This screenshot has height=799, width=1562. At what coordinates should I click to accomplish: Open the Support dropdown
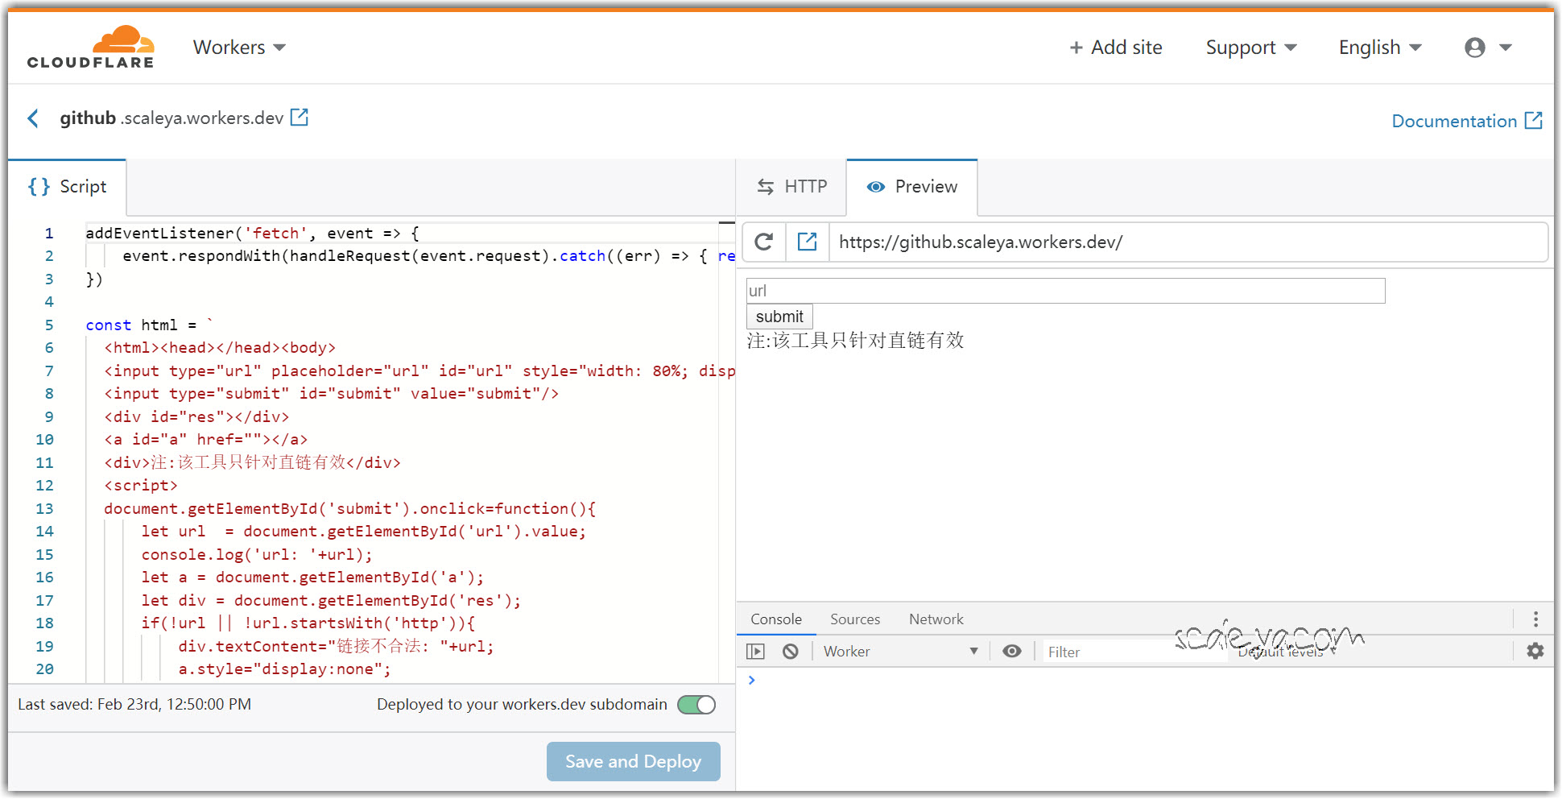click(x=1250, y=48)
